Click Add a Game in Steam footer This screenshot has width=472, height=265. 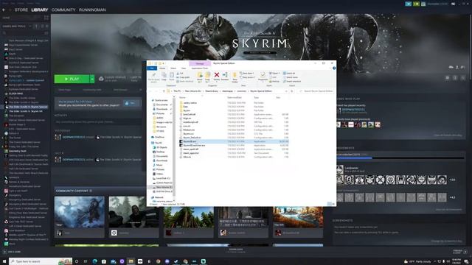pyautogui.click(x=13, y=252)
